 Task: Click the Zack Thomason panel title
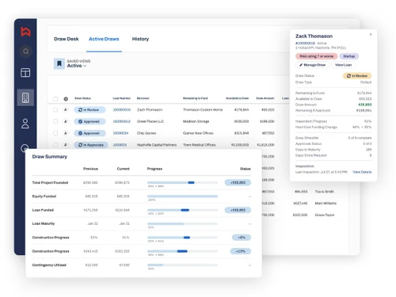(x=314, y=36)
